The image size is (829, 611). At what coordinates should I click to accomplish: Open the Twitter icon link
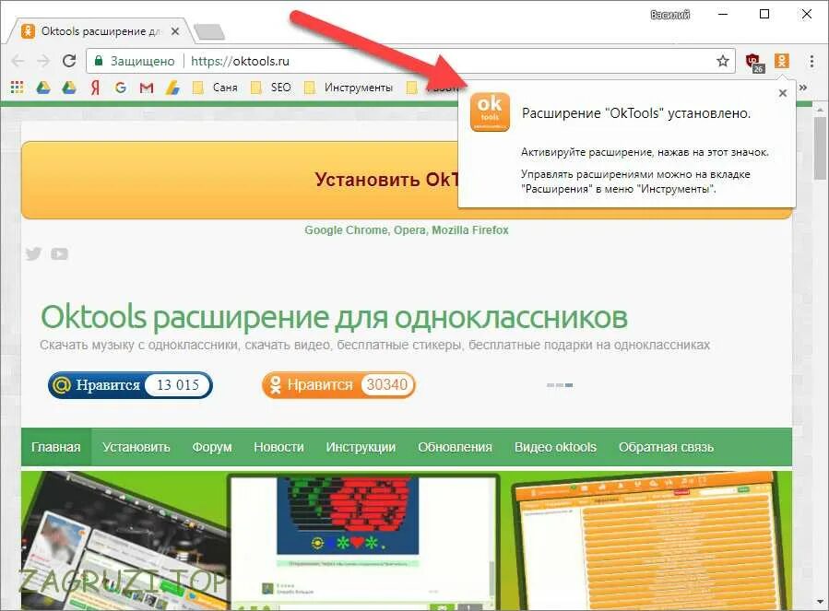[x=33, y=254]
